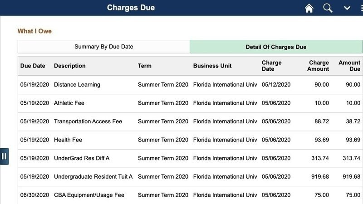Select the Athletic Fee row
This screenshot has height=204, width=363.
(x=190, y=103)
